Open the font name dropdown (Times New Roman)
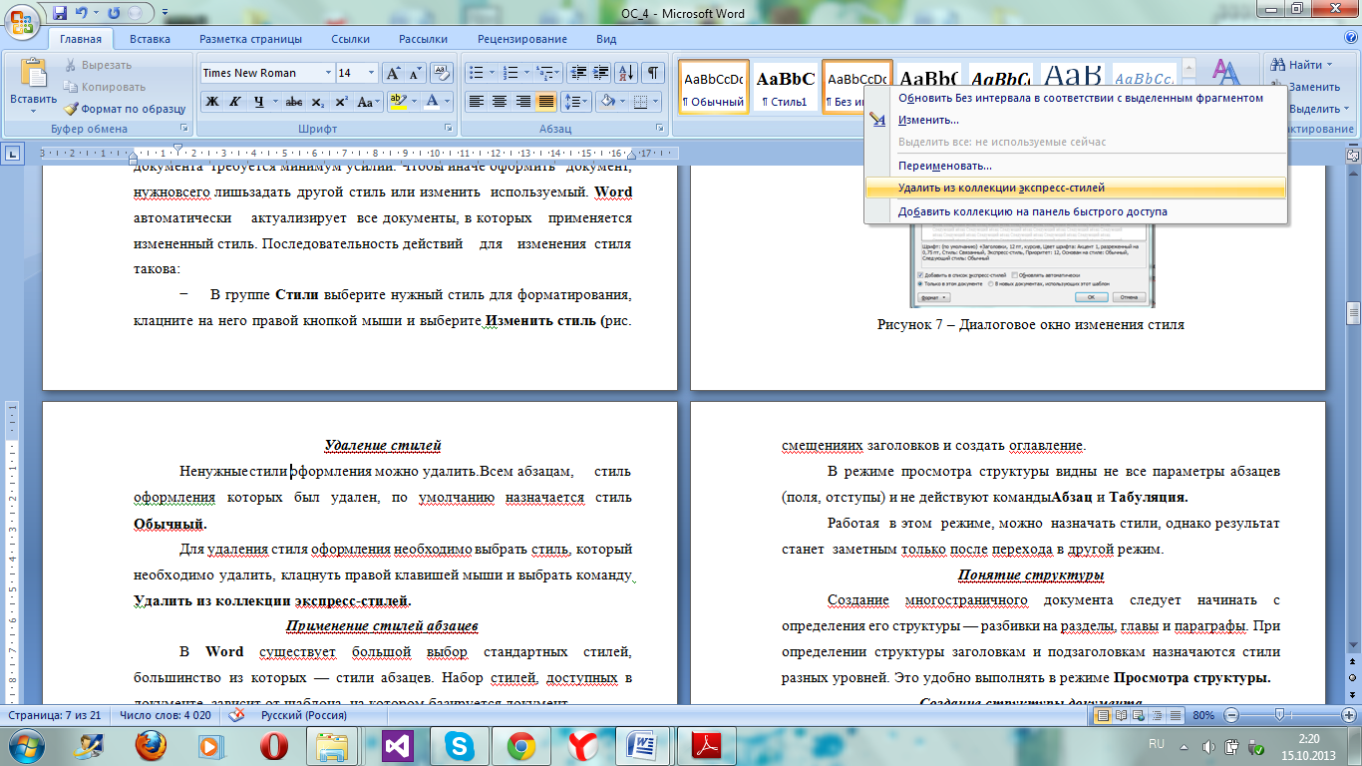 [x=329, y=73]
